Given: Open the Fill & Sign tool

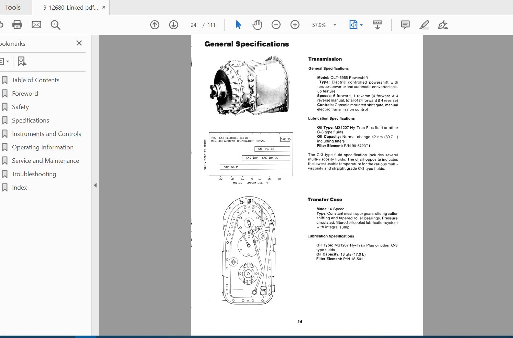Looking at the screenshot, I should (x=443, y=24).
